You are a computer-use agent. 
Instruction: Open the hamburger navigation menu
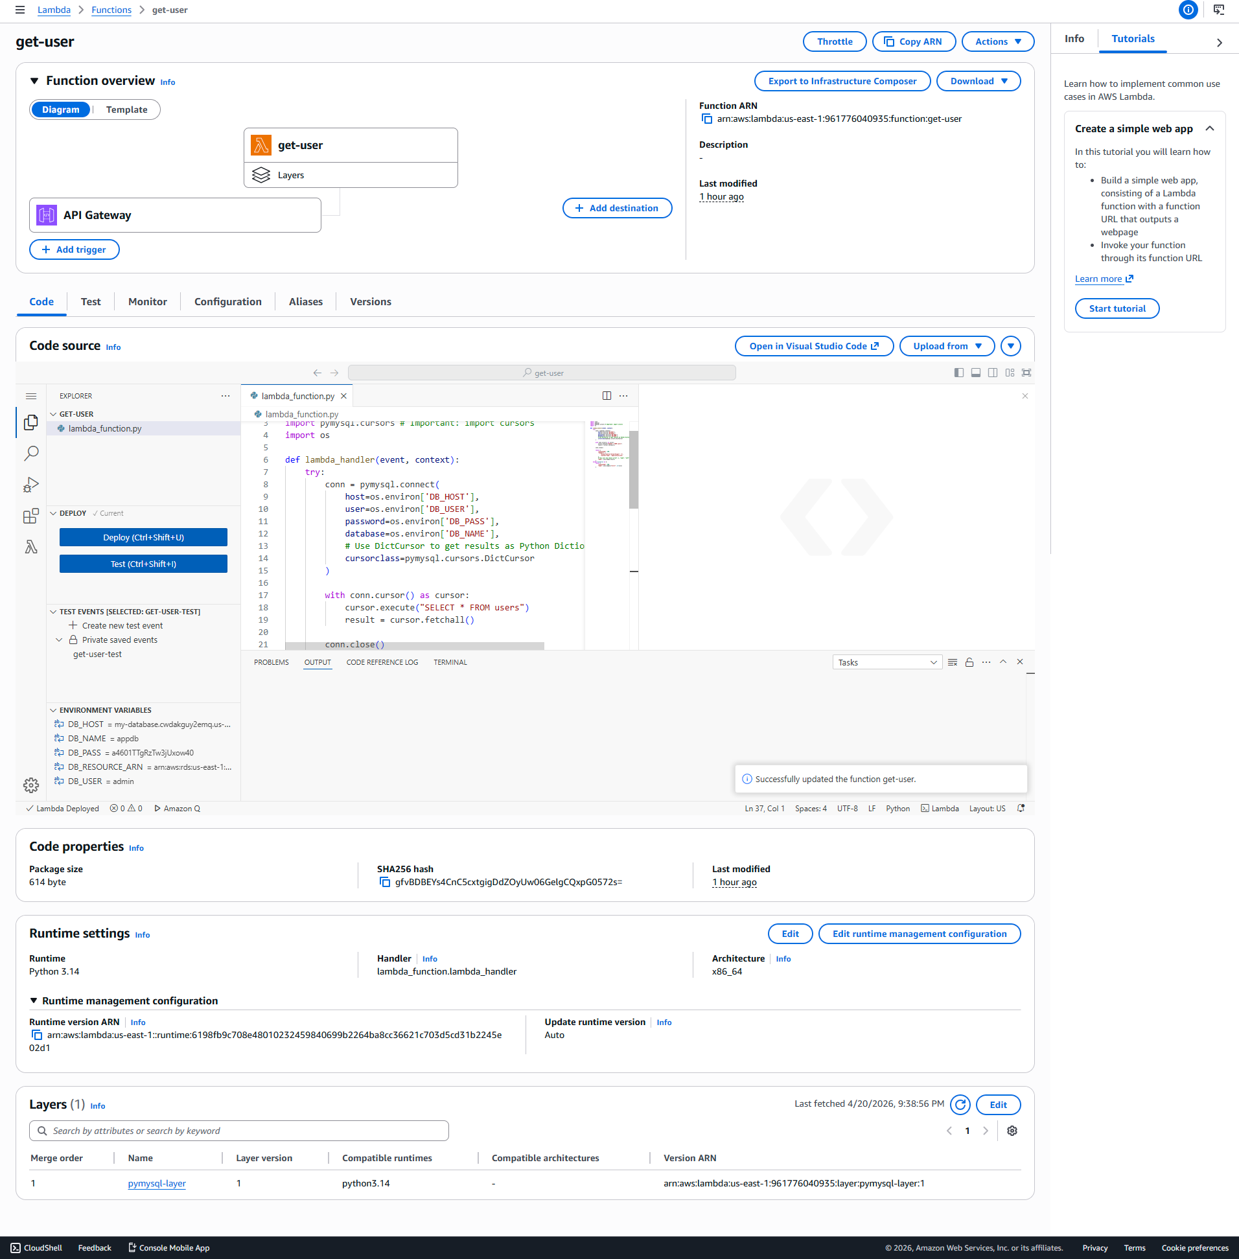point(19,10)
